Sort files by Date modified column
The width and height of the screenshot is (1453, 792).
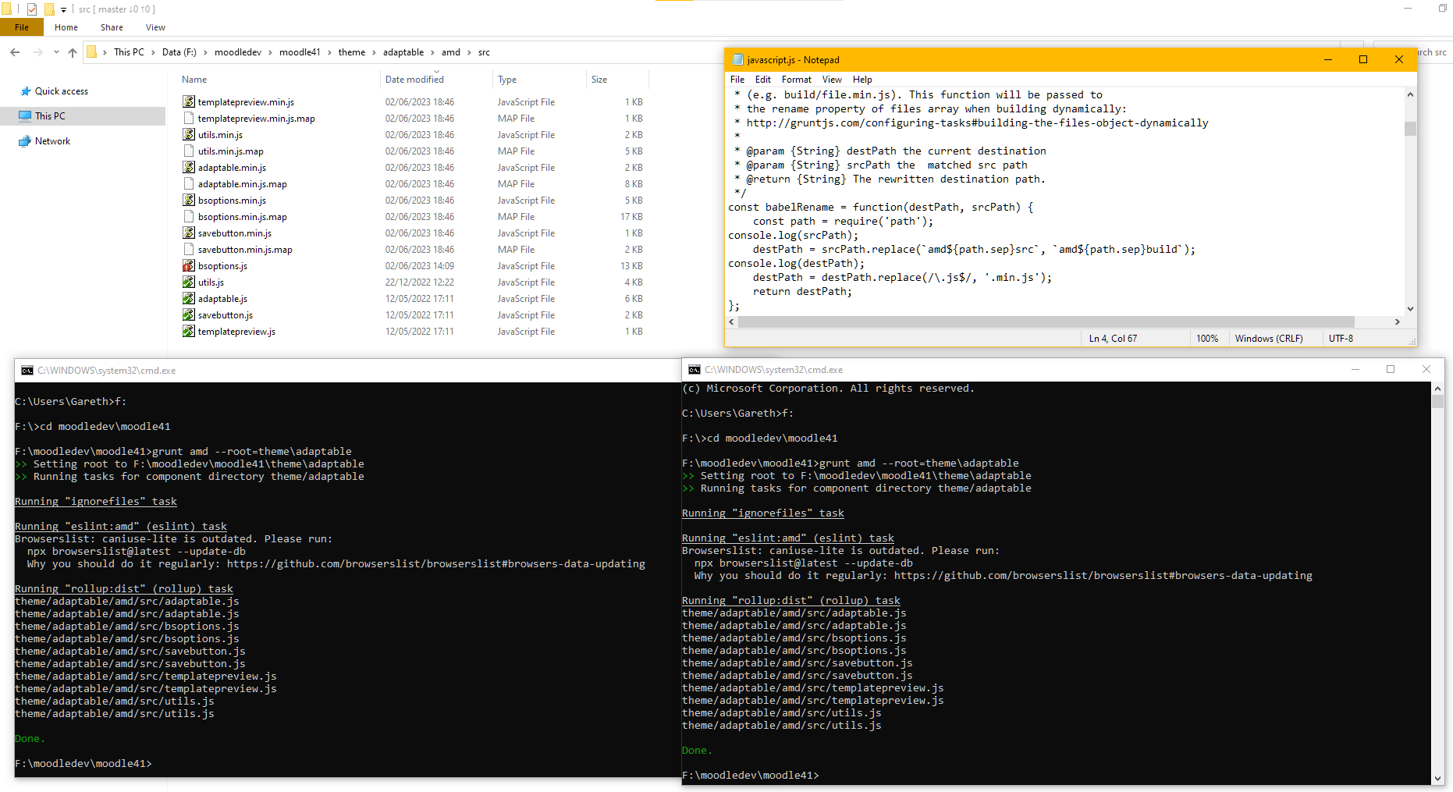tap(414, 80)
